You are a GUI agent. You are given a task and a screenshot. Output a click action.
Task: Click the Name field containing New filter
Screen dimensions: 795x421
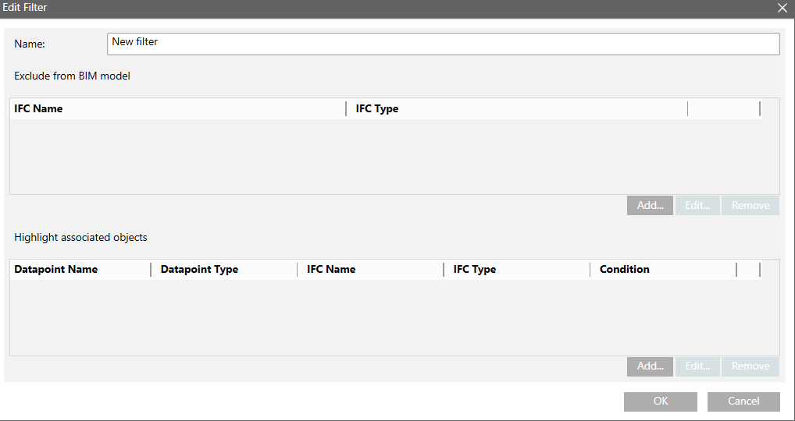coord(443,44)
